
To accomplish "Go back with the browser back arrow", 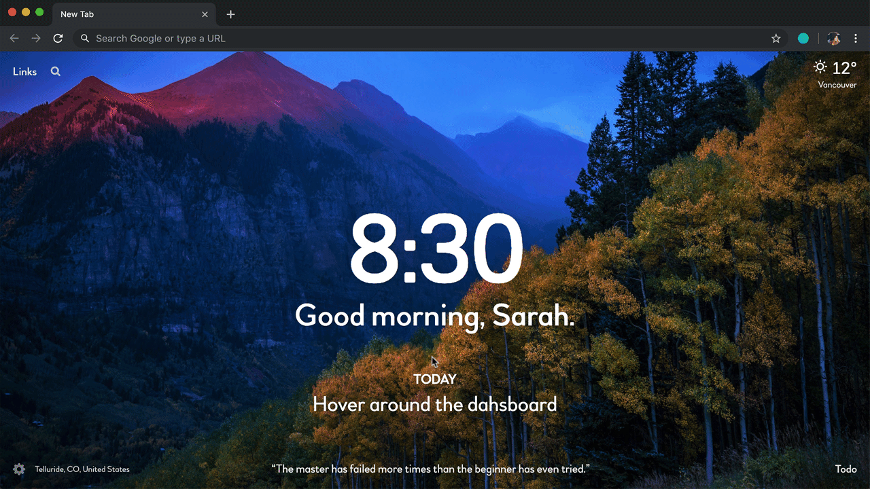I will tap(14, 39).
